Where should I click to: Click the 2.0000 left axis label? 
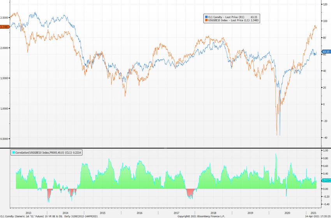(5, 48)
